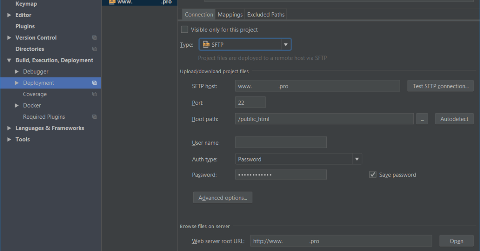The height and width of the screenshot is (251, 480).
Task: Click the SFTP icon in the Type selector
Action: click(x=206, y=44)
